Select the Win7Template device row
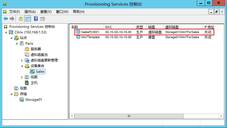The height and width of the screenshot is (128, 227). tap(144, 37)
